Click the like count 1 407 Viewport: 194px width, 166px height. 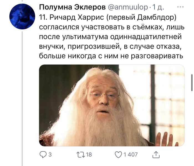[x=131, y=155]
